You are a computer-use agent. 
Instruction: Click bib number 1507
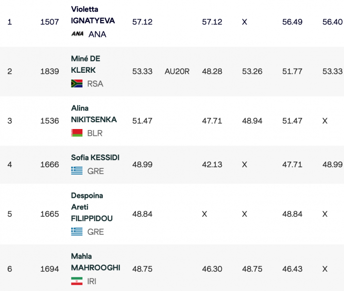(x=49, y=22)
